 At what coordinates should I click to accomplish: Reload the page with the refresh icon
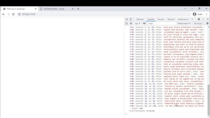click(x=13, y=14)
